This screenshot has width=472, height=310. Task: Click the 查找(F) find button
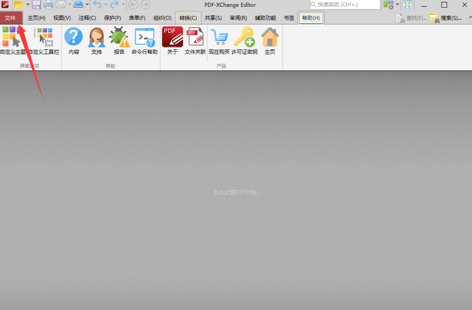411,18
